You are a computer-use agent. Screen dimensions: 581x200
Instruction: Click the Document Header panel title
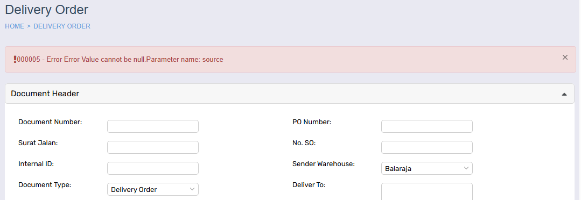pyautogui.click(x=45, y=94)
